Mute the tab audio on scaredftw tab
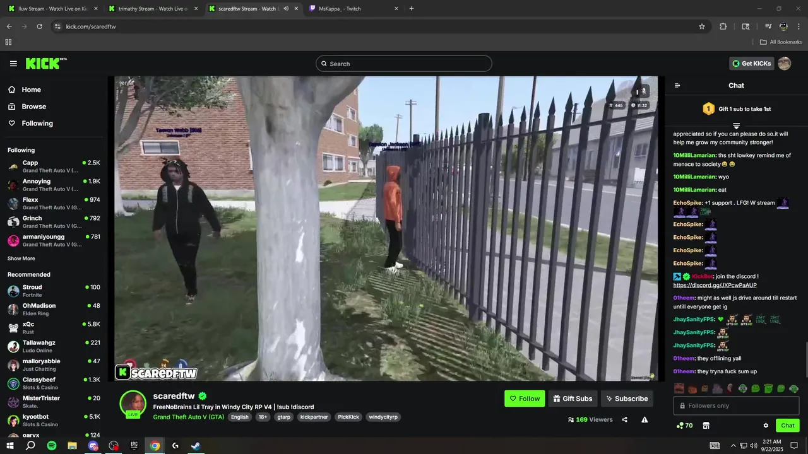808x454 pixels. [x=286, y=9]
